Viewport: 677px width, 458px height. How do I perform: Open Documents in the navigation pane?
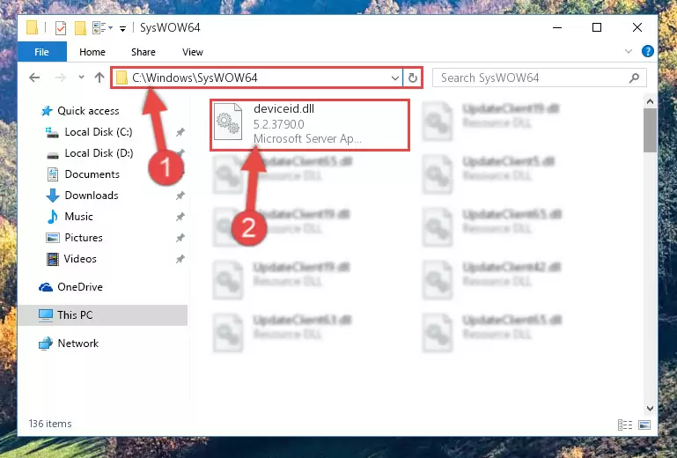click(x=92, y=174)
